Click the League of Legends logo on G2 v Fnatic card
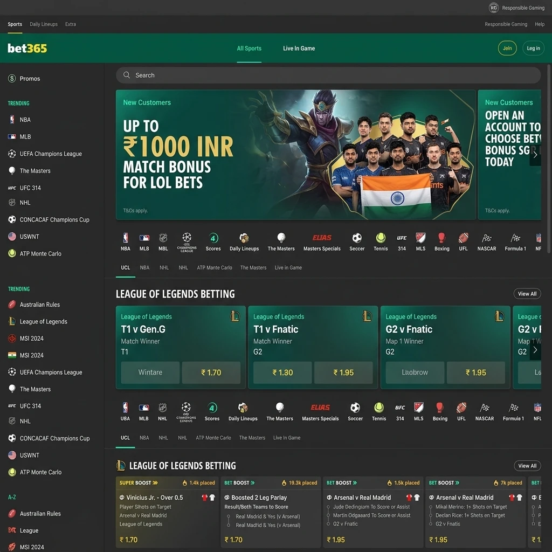 tap(499, 316)
